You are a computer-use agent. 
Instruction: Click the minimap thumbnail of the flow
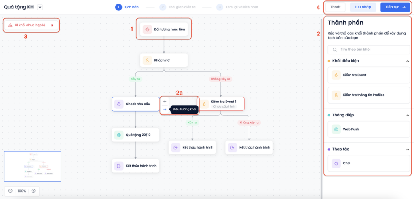coord(32,166)
